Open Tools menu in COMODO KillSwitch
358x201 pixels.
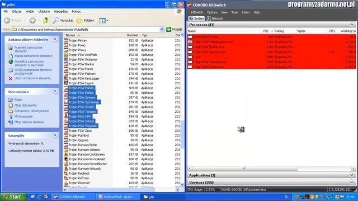point(235,12)
